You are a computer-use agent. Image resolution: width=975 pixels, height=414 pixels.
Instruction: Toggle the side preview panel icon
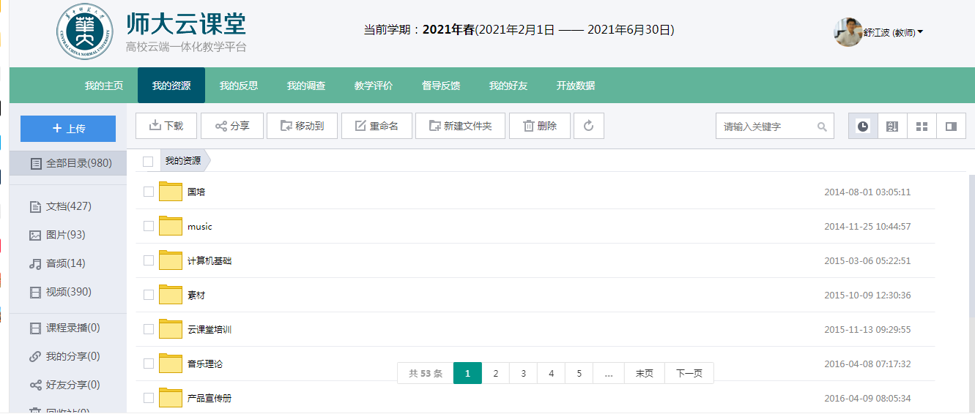pyautogui.click(x=951, y=126)
